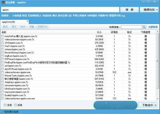Click the server connected status icon
Screen dimensions: 160x114
pyautogui.click(x=2, y=112)
